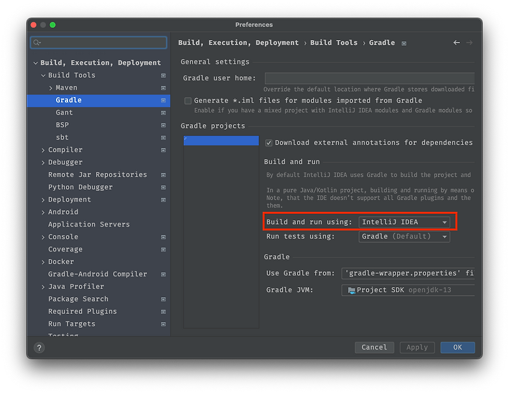The width and height of the screenshot is (509, 394).
Task: Click the help icon in bottom-left corner
Action: pos(39,348)
